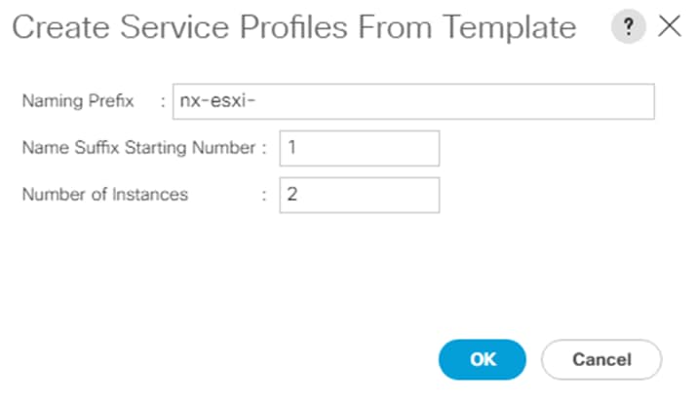Click the dialog title text
Screen dimensions: 696x405
point(292,27)
